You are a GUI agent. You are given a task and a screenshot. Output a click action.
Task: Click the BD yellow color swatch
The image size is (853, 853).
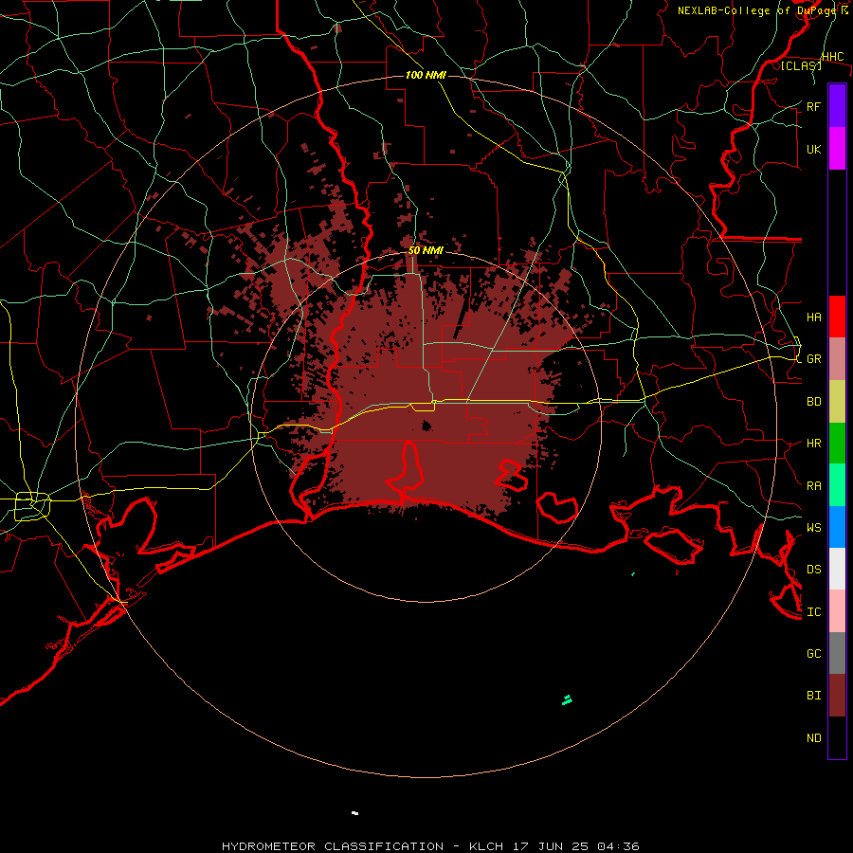click(x=837, y=401)
